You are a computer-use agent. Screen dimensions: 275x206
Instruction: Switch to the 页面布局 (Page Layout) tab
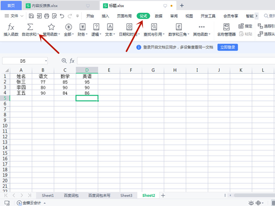pyautogui.click(x=124, y=16)
